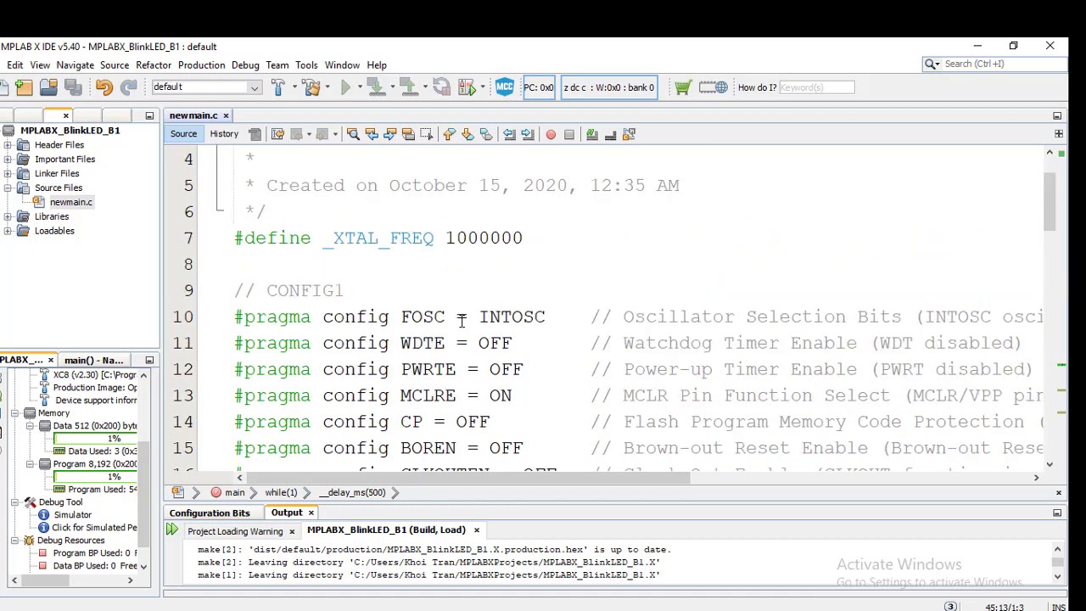
Task: Click the Data memory usage bar
Action: [97, 439]
